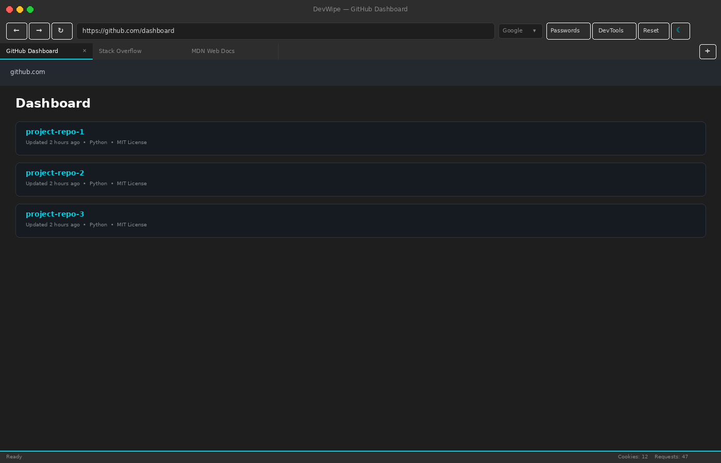Click the back navigation arrow

(x=16, y=31)
